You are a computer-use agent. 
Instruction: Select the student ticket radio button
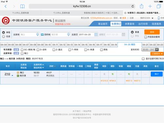tap(132, 36)
